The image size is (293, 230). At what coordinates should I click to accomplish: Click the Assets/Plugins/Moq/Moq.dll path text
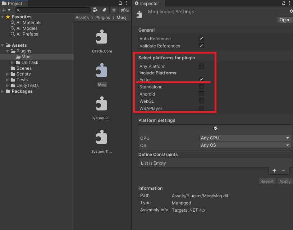tap(200, 196)
